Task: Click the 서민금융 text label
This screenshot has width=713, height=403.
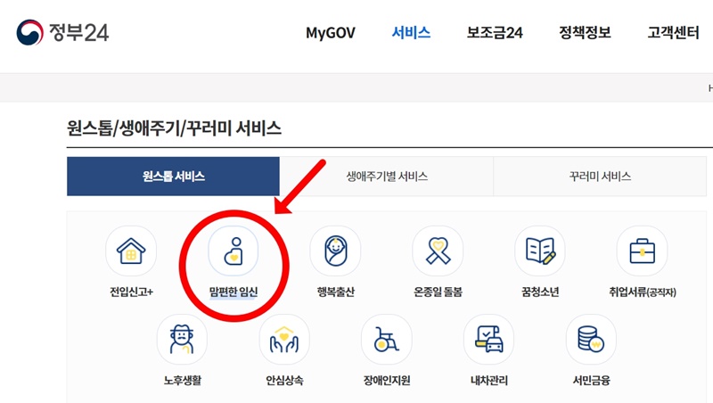Action: (591, 380)
